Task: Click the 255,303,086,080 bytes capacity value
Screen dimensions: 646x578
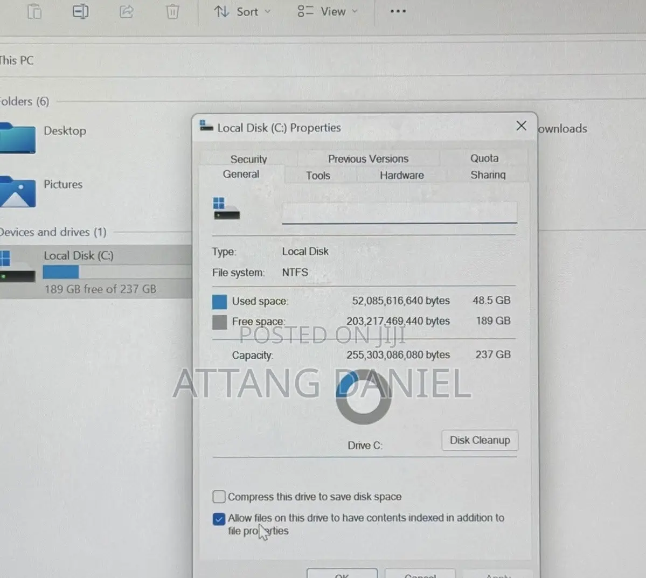Action: [398, 354]
